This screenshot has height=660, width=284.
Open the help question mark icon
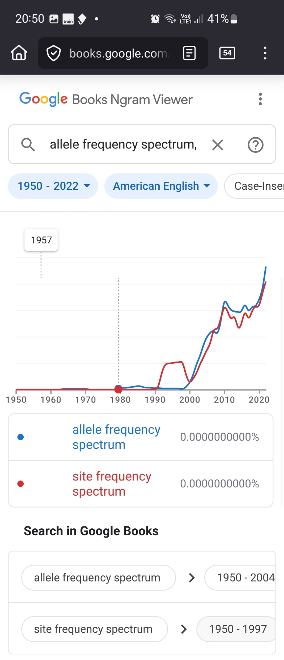(255, 145)
